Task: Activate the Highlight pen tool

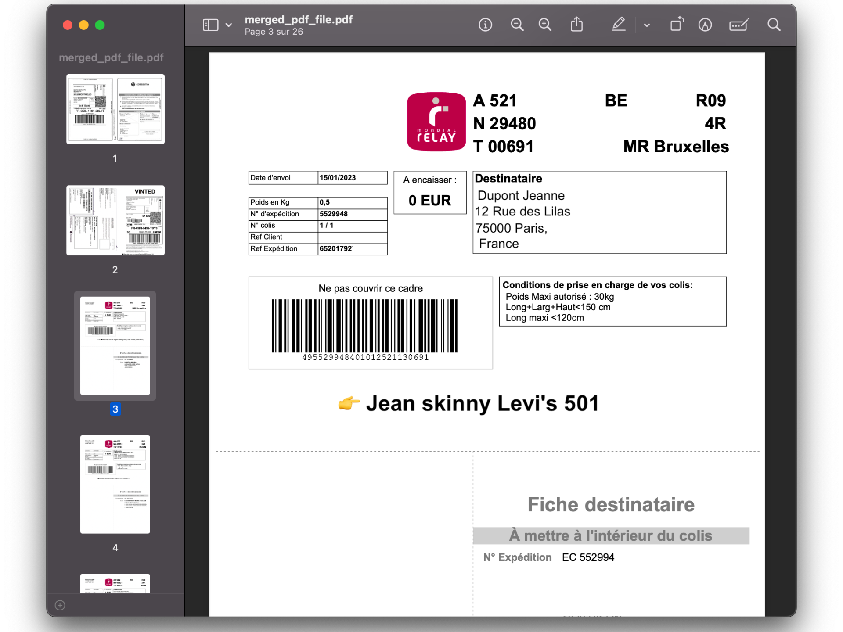Action: 619,25
